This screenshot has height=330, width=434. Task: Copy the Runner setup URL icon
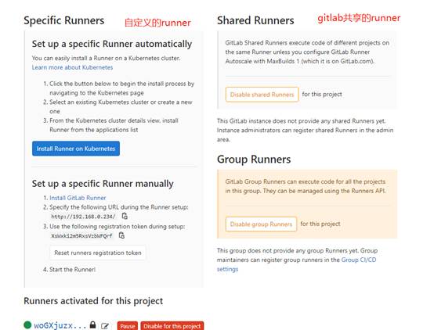[x=125, y=216]
